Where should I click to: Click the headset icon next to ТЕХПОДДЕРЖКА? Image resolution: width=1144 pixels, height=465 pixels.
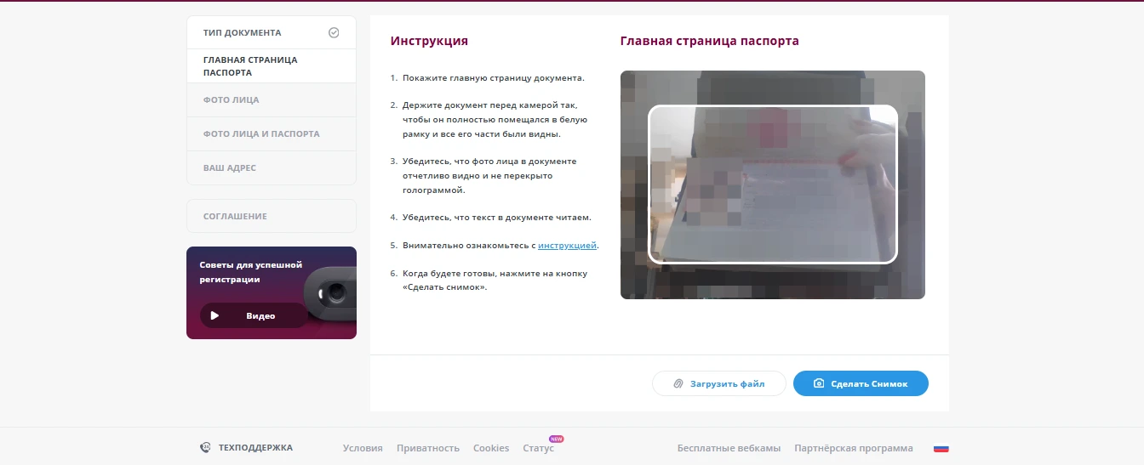205,448
